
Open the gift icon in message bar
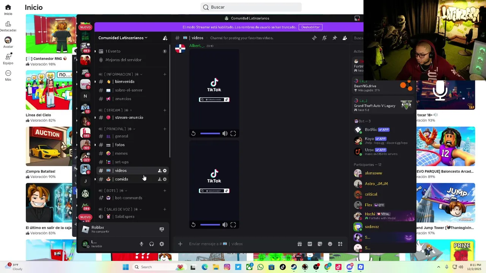300,244
